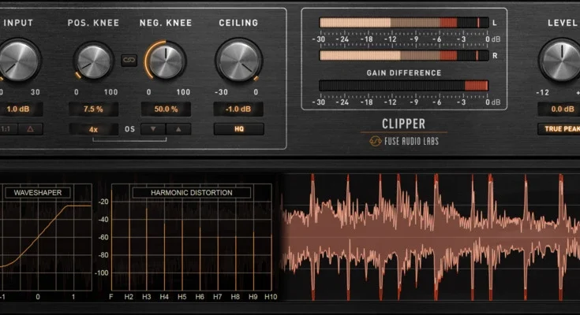Open the 4x oversampling selector
Image resolution: width=580 pixels, height=315 pixels.
coord(93,128)
